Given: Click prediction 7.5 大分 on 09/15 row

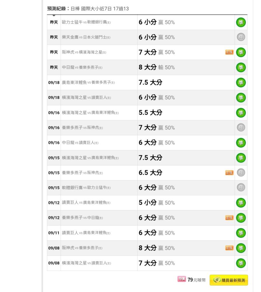Looking at the screenshot, I should coord(151,158).
